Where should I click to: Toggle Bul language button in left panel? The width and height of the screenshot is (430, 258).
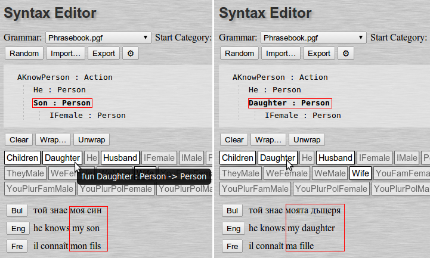click(x=16, y=210)
